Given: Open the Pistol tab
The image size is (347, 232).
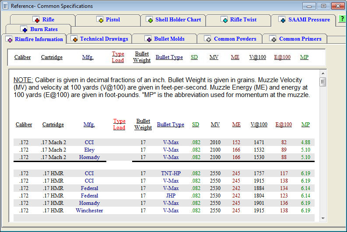Looking at the screenshot, I should point(108,20).
